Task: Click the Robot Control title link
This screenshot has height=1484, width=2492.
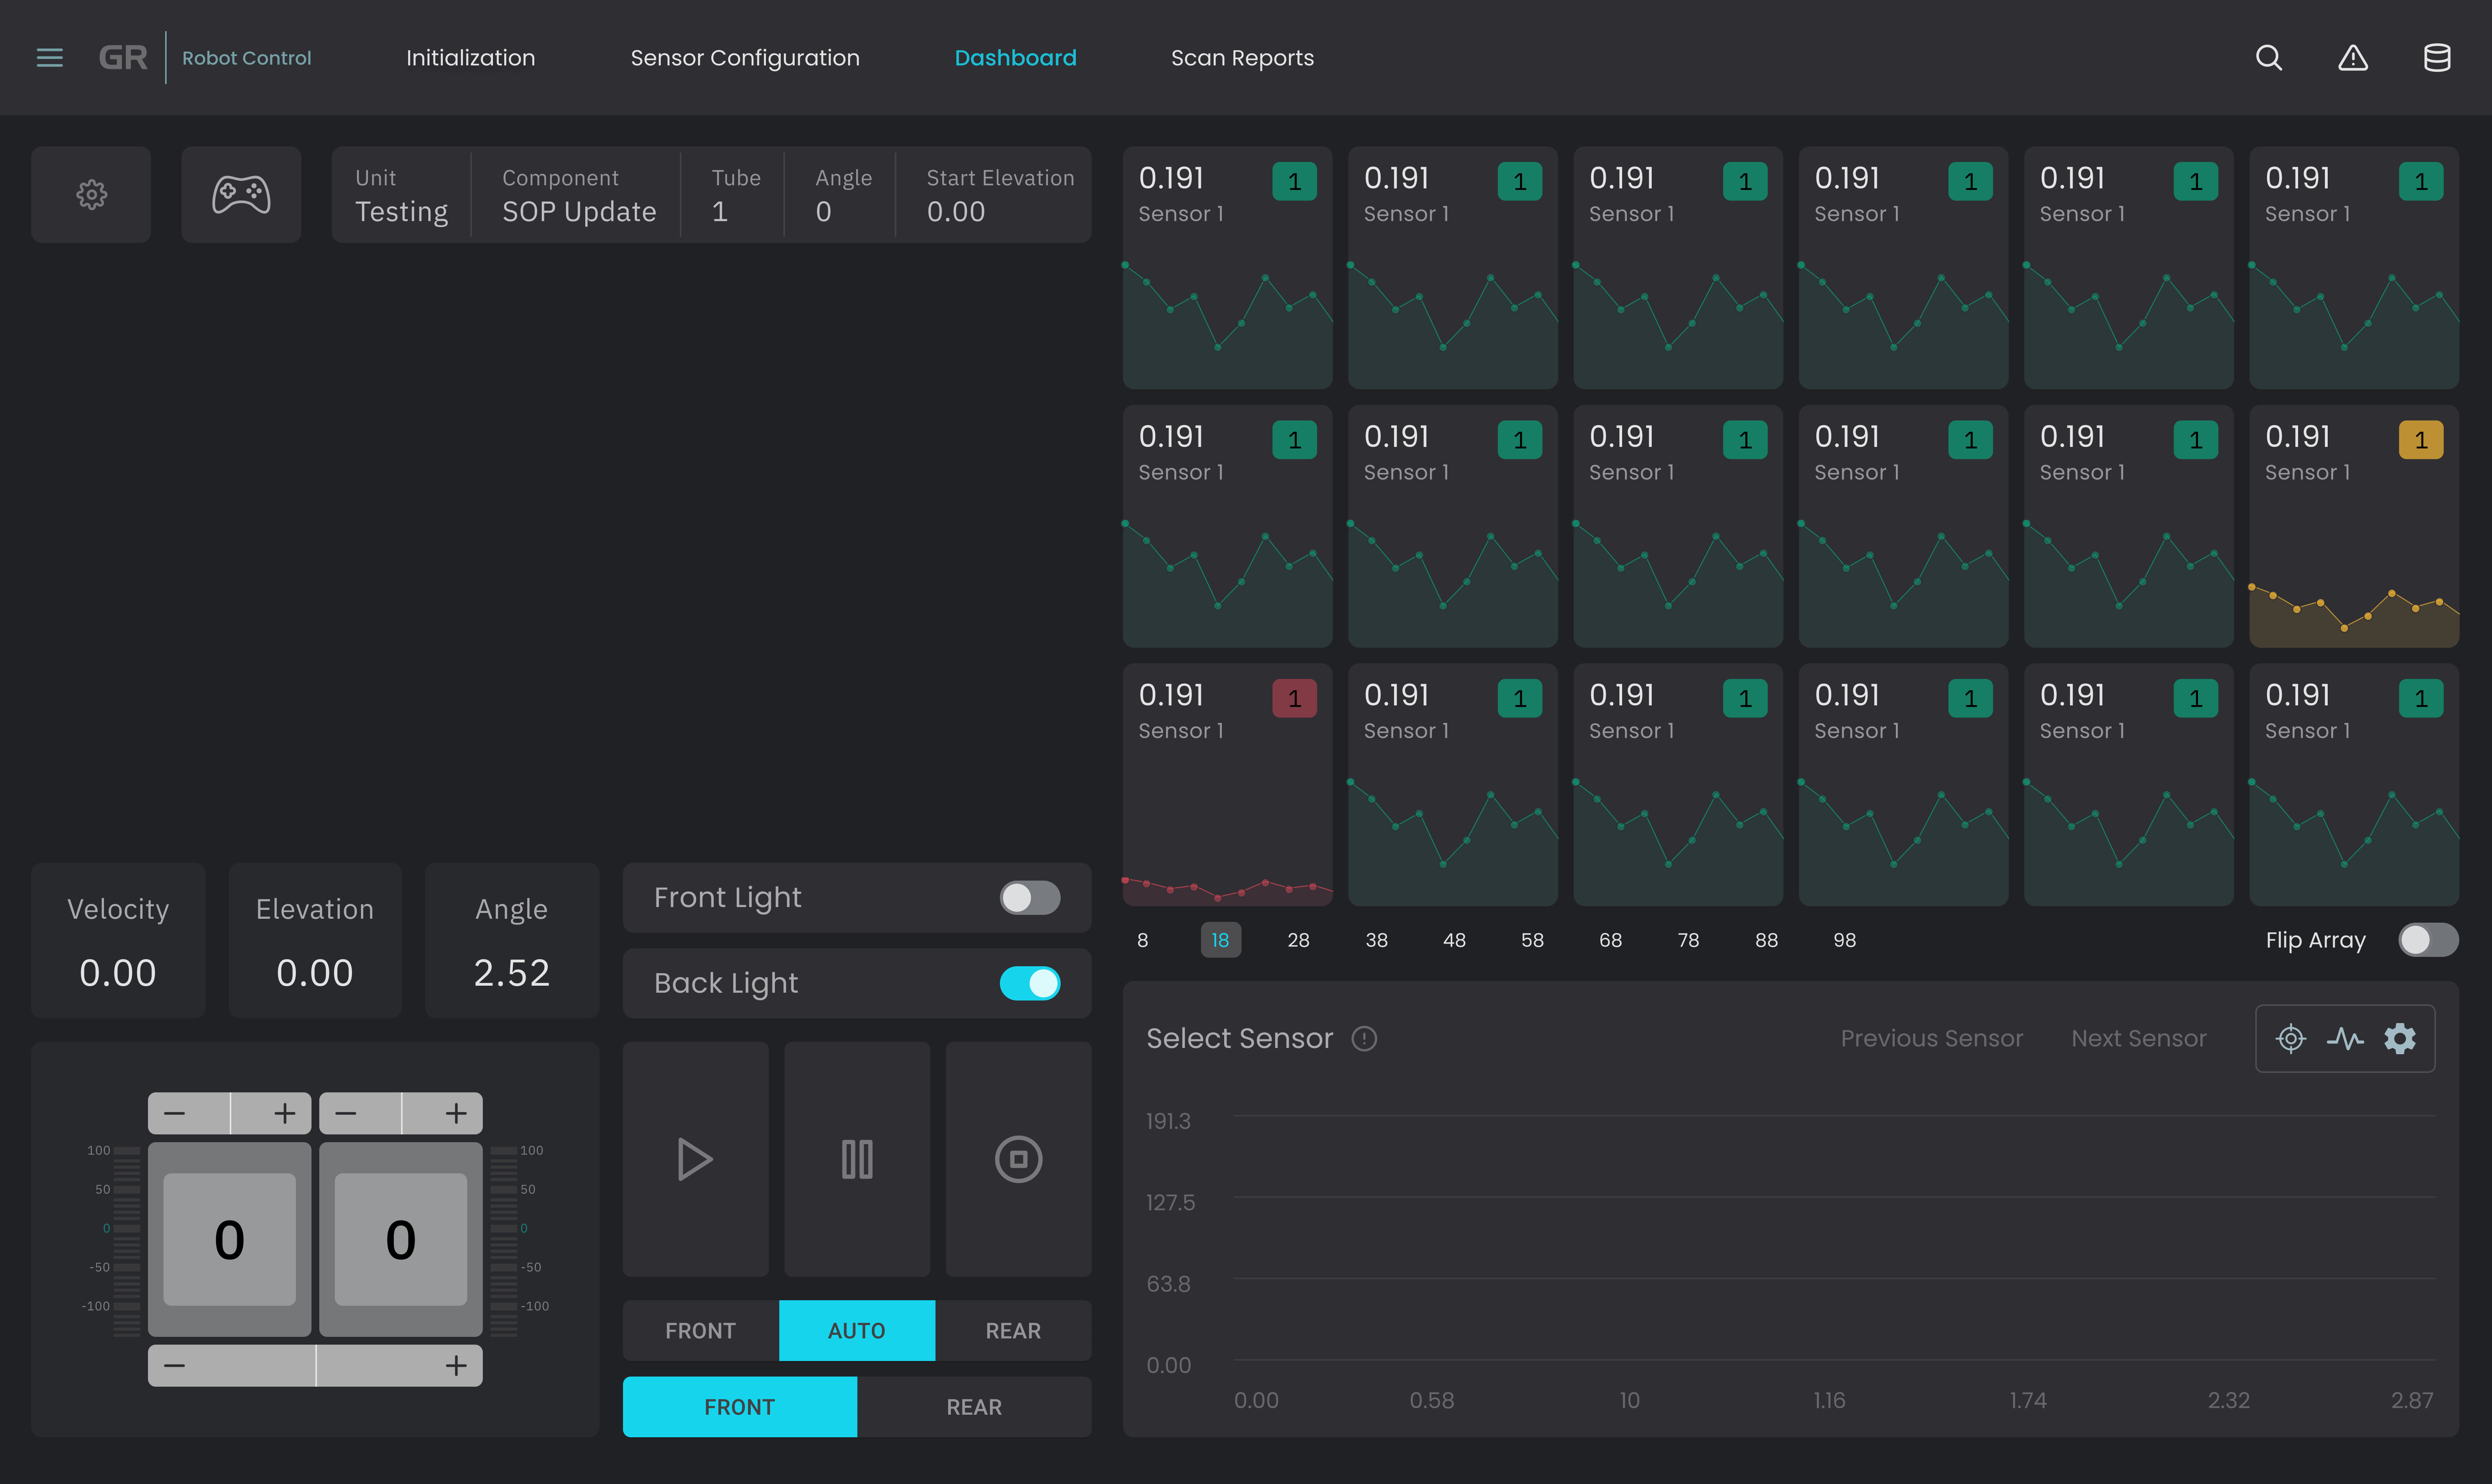Action: [x=246, y=58]
